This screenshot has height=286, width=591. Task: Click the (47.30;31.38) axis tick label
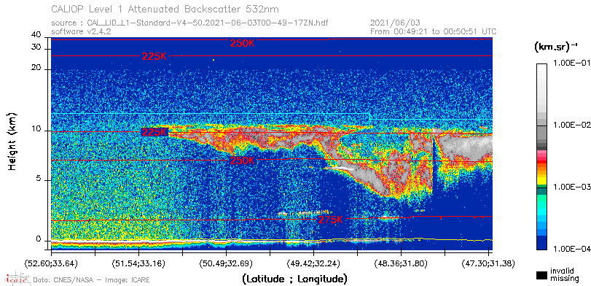(489, 263)
